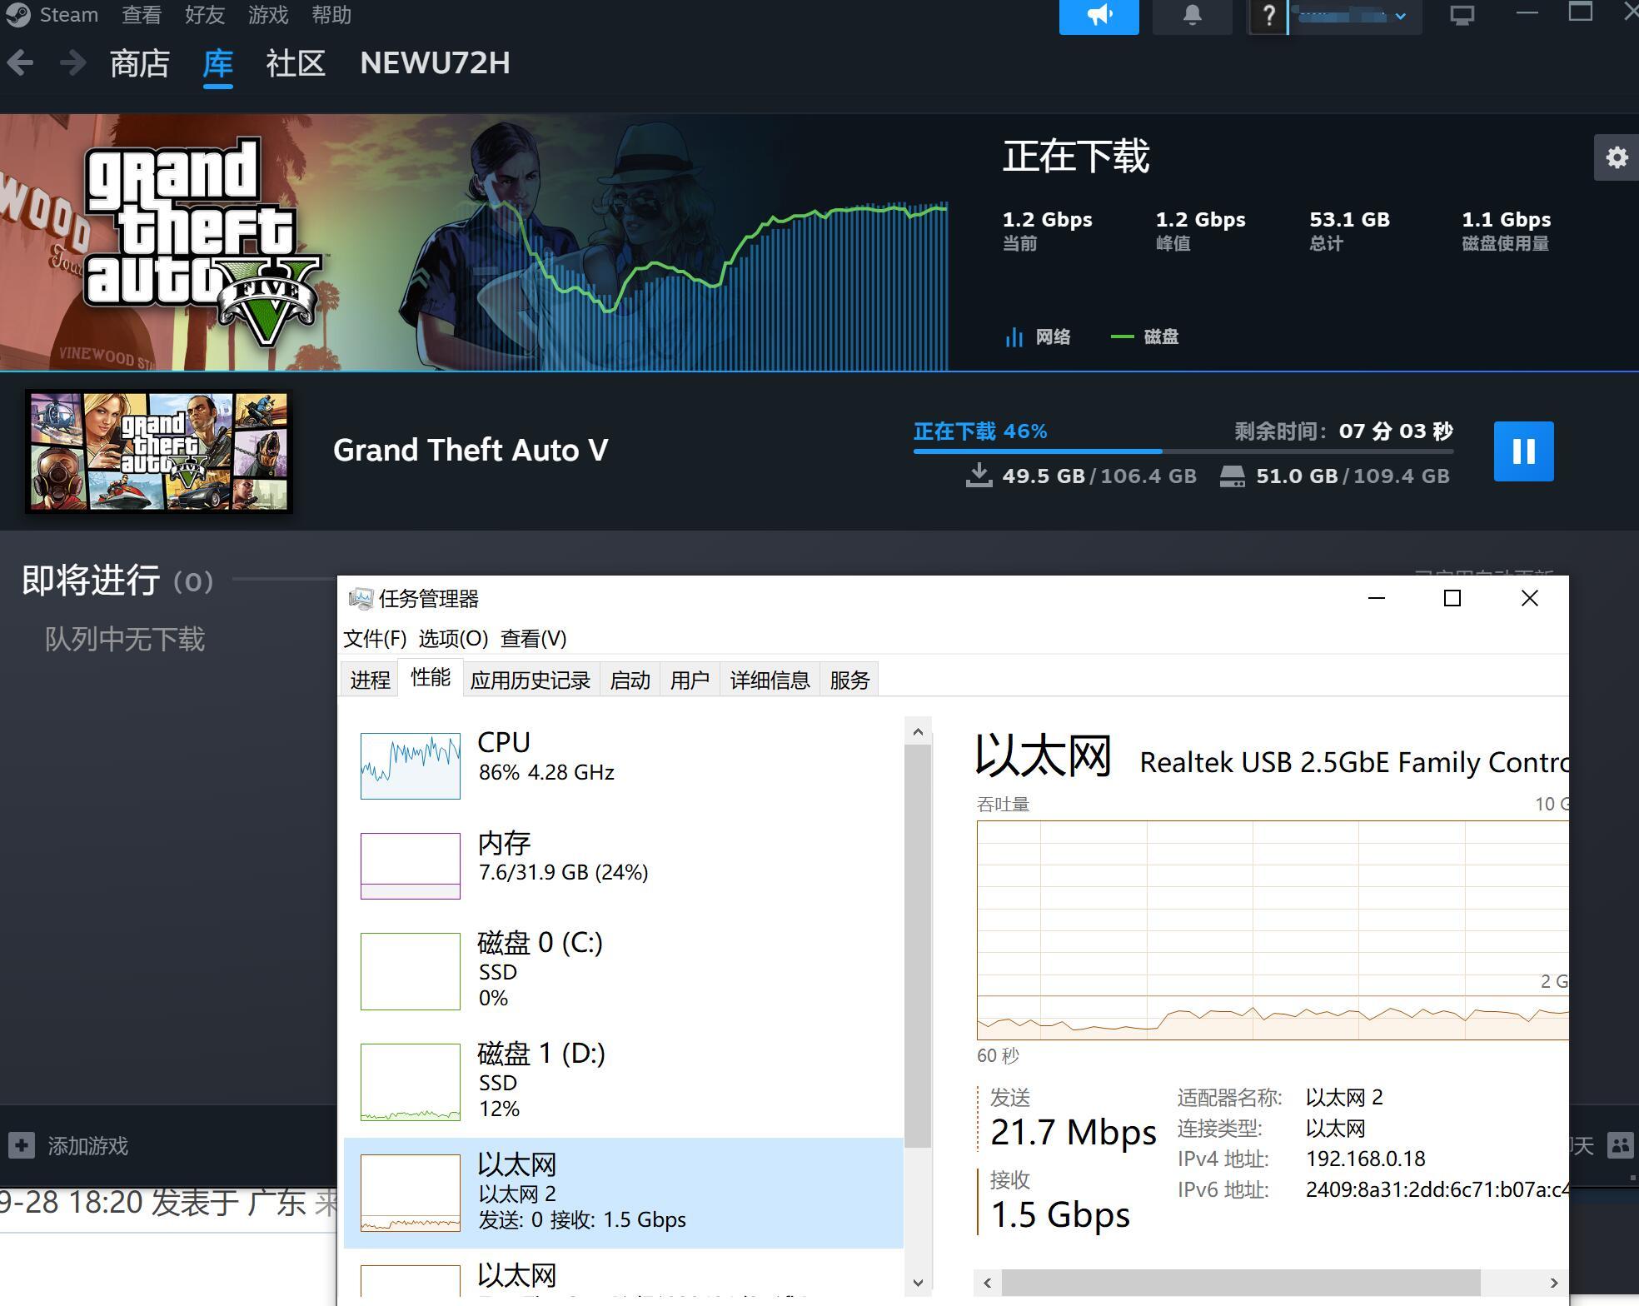Go back with Steam's back arrow
This screenshot has height=1306, width=1639.
pos(21,62)
